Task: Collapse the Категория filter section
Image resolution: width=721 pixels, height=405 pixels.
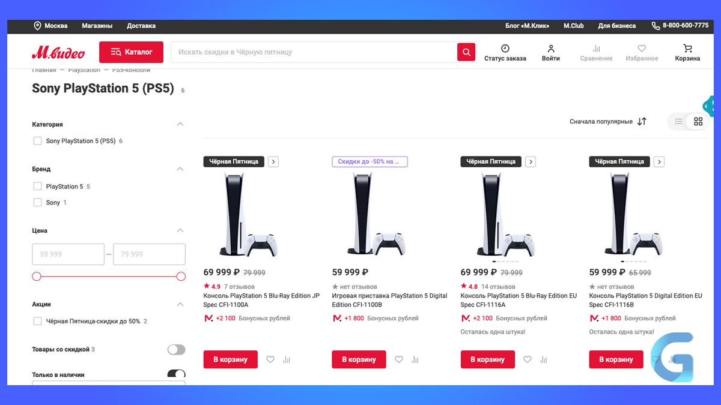Action: click(180, 124)
